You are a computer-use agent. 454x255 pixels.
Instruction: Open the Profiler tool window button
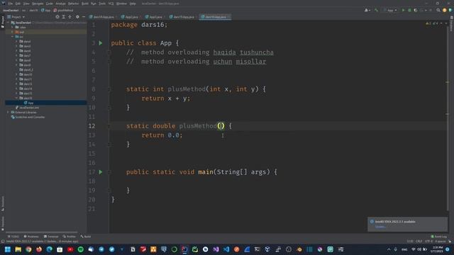click(70, 237)
